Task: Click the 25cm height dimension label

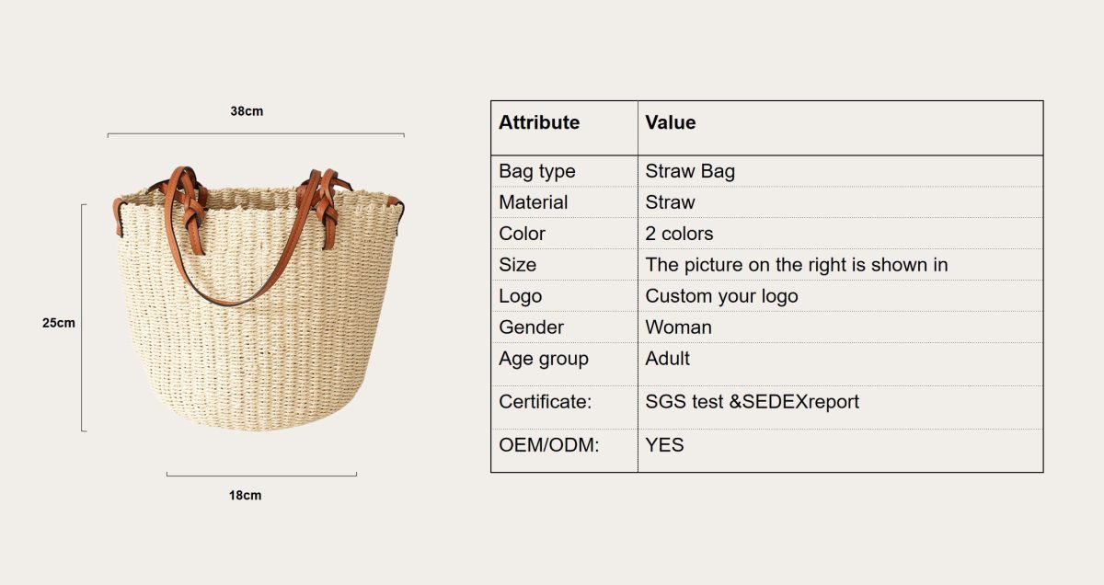Action: tap(59, 323)
